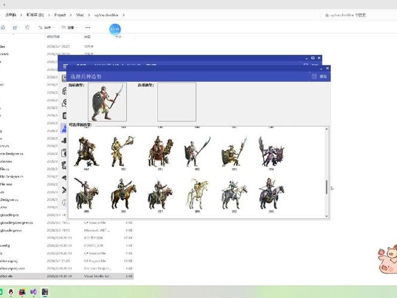This screenshot has height=298, width=397.
Task: Select the .config file row
Action: pyautogui.click(x=66, y=245)
